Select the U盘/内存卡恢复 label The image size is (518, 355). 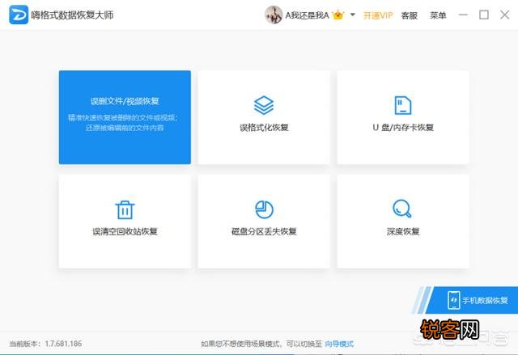403,128
